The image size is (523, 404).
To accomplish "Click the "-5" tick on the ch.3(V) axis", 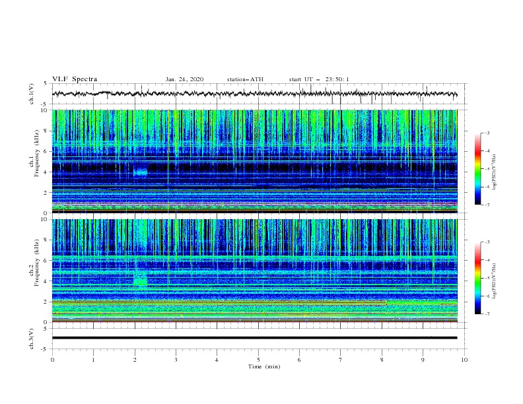I will tap(45, 349).
